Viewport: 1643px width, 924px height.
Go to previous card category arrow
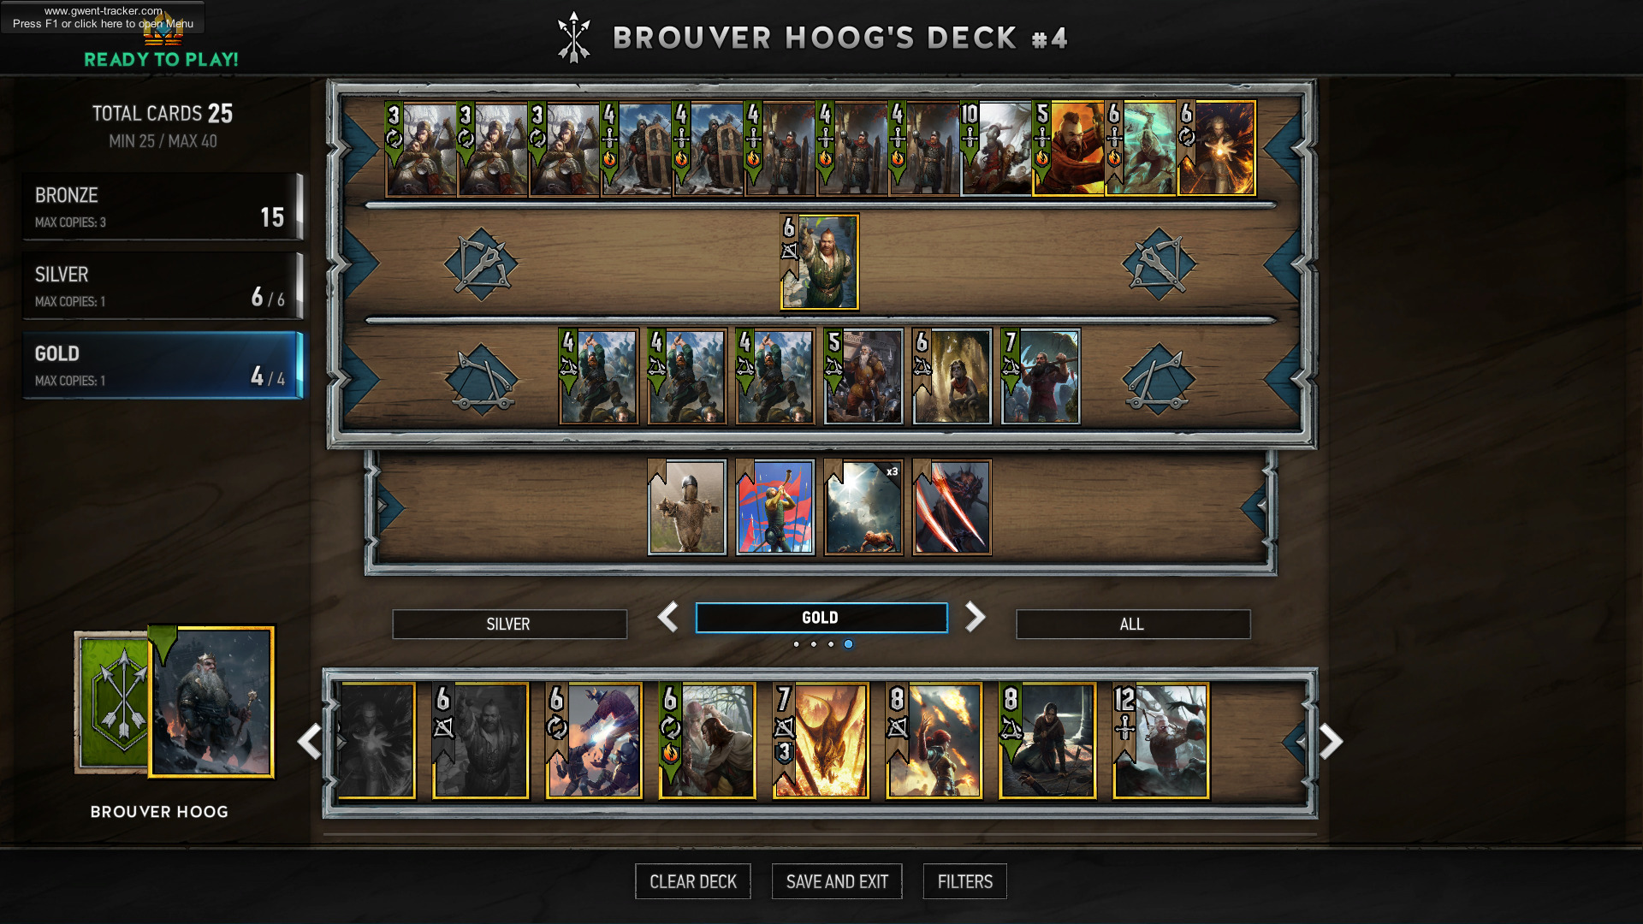tap(668, 617)
